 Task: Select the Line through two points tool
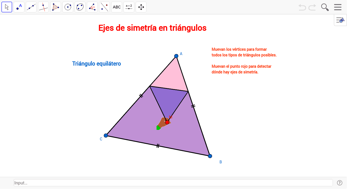pos(31,7)
